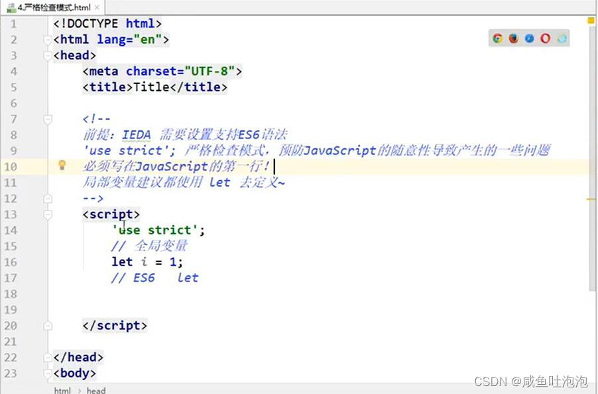Click the yellow inspection status indicator
The width and height of the screenshot is (598, 394).
pos(591,21)
